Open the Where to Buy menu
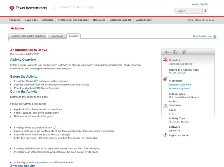224x167 pixels. [144, 20]
